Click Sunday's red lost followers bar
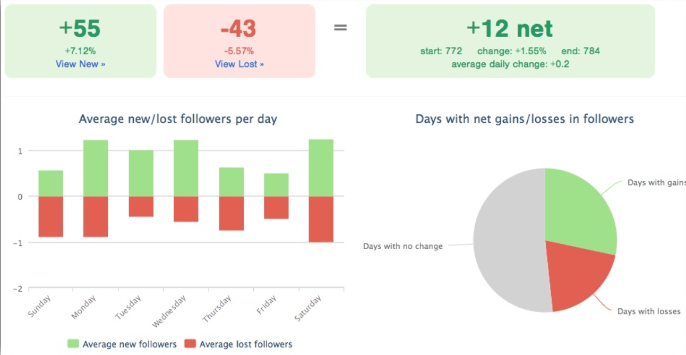The height and width of the screenshot is (355, 686). click(x=51, y=216)
